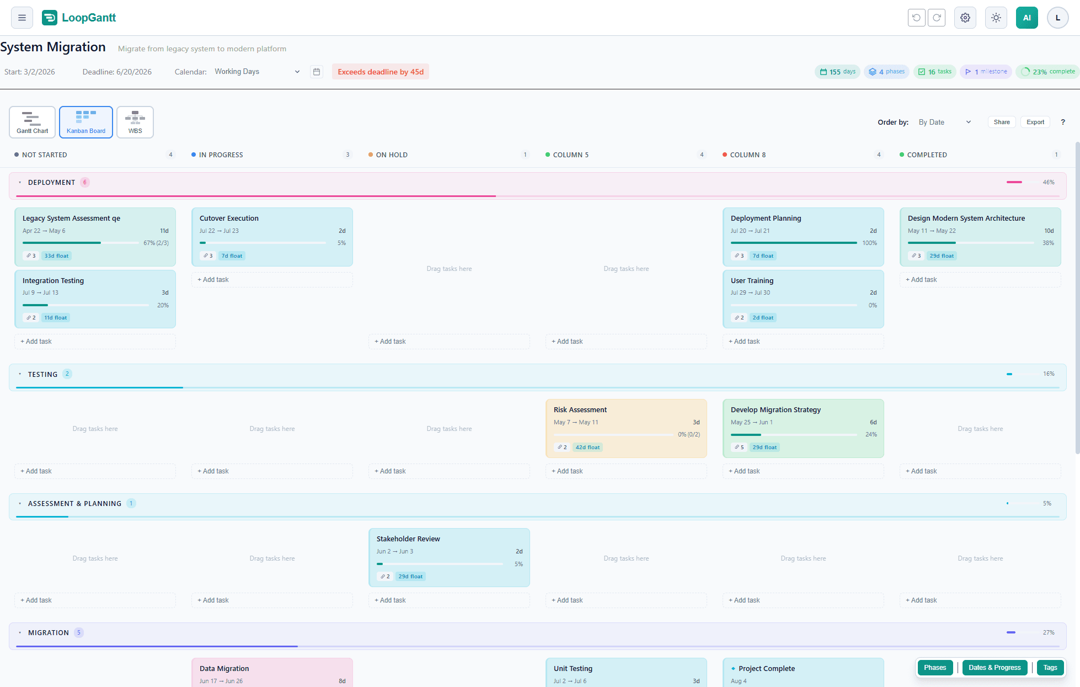Toggle the light/dark theme switch
This screenshot has height=687, width=1080.
click(996, 17)
